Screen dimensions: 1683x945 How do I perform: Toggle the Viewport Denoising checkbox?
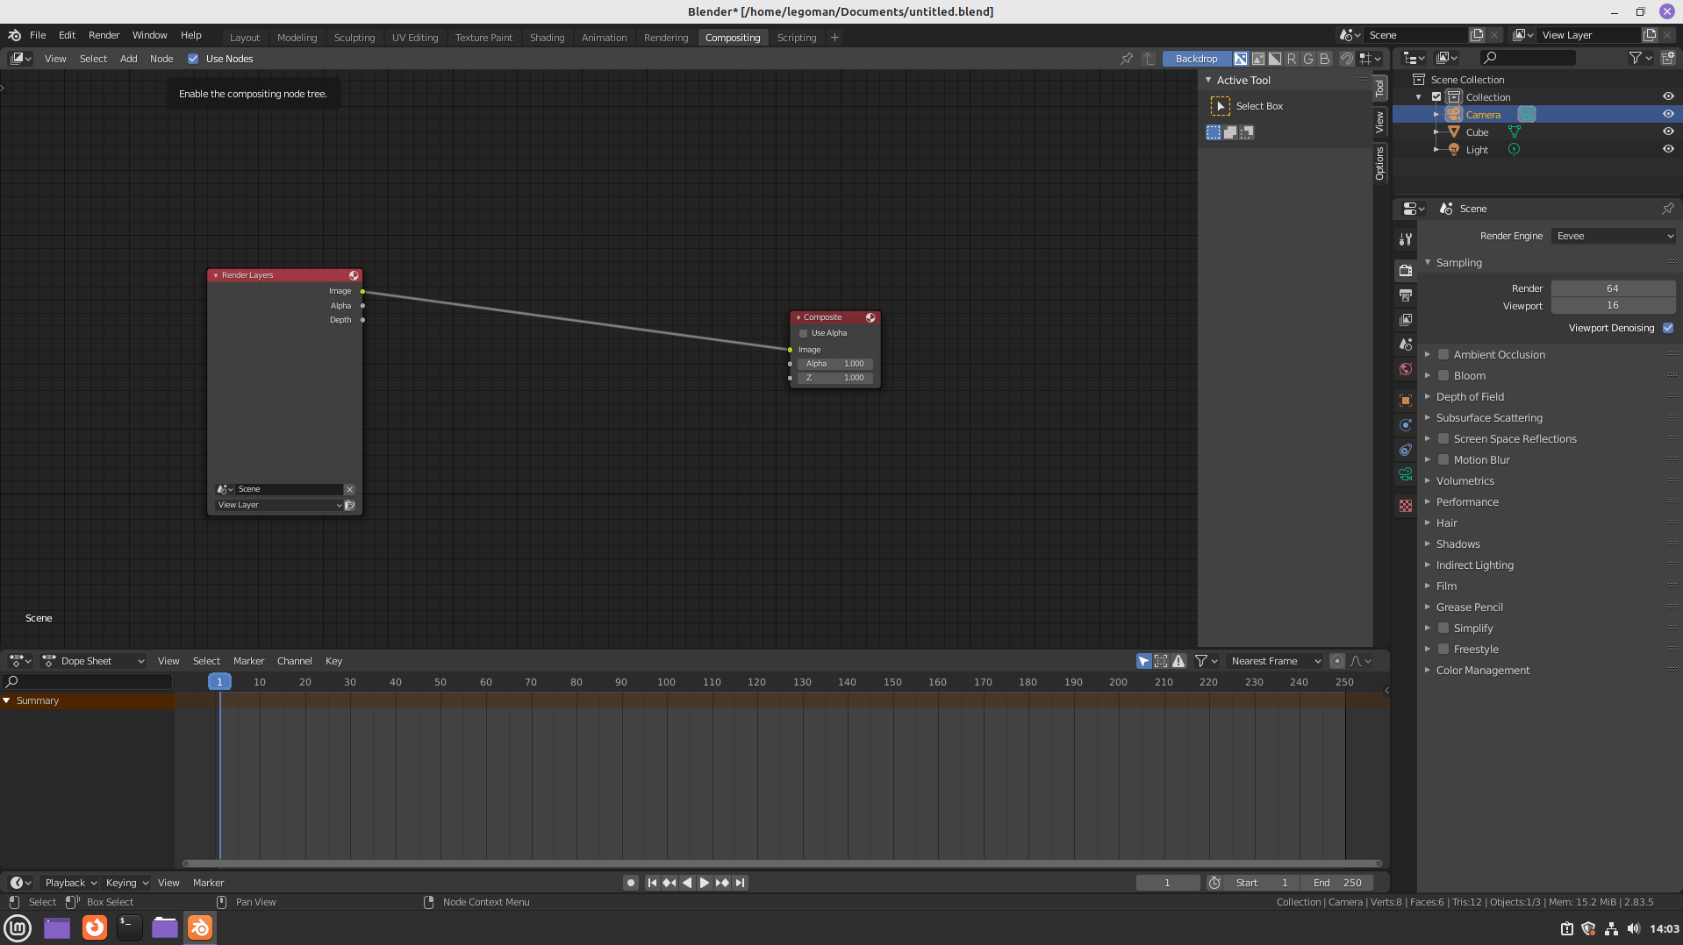1667,328
